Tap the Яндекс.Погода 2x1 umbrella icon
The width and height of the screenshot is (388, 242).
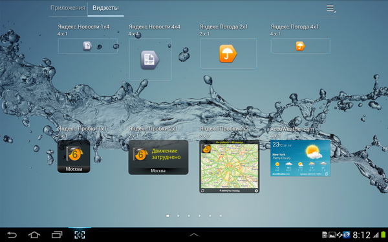228,54
